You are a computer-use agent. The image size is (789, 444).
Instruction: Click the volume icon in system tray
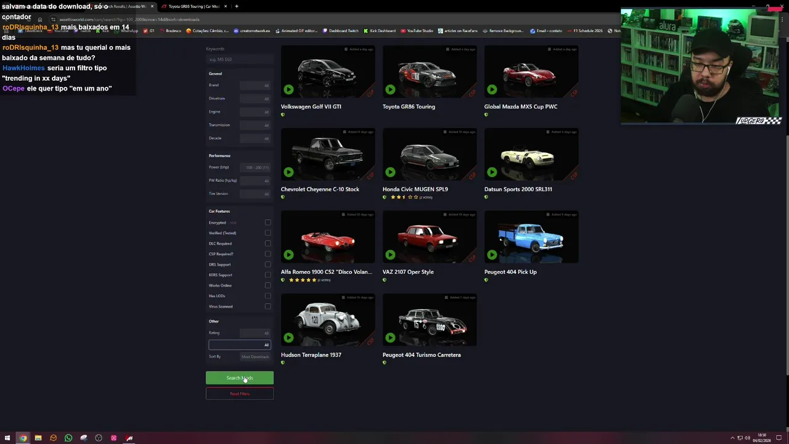(747, 438)
